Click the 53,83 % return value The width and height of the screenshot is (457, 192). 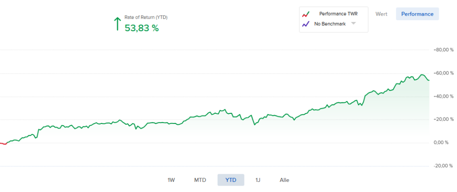tap(142, 28)
